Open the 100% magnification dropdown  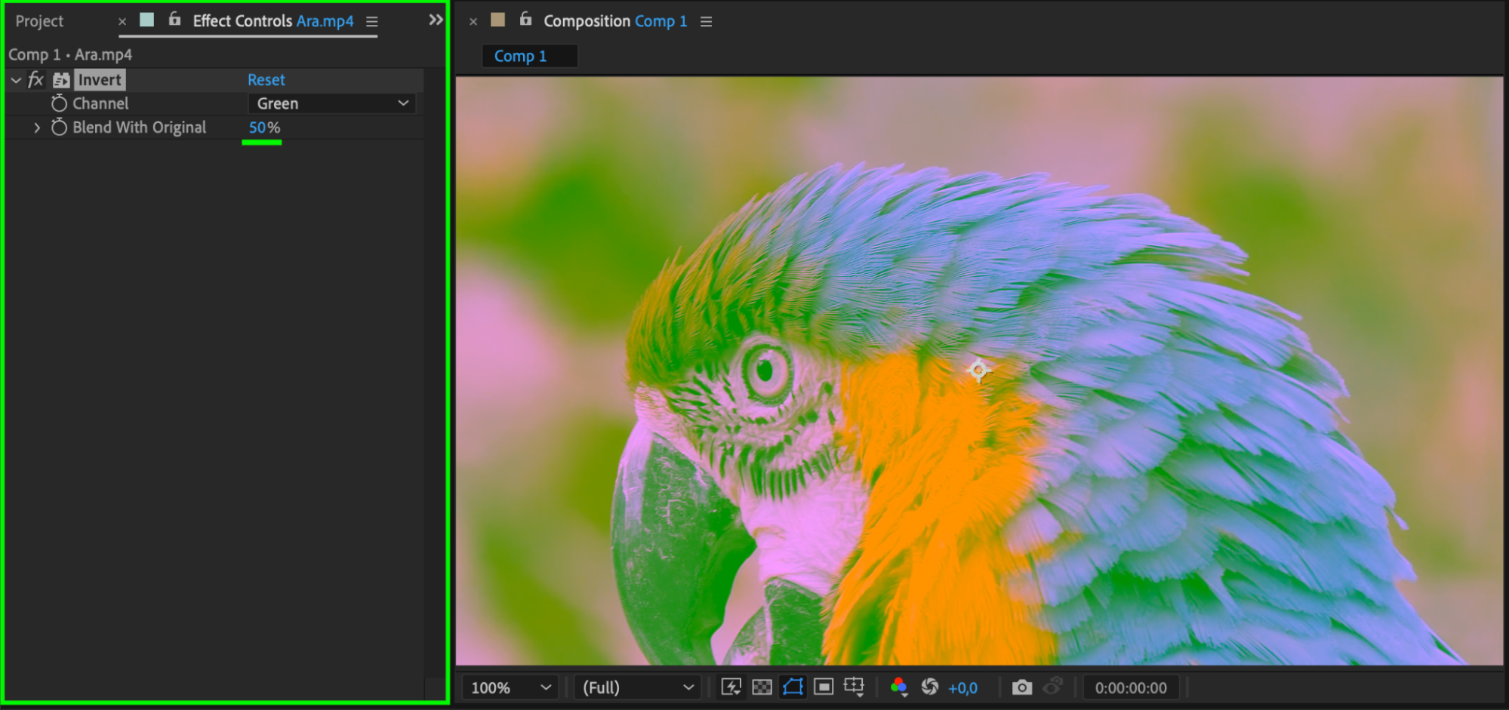pos(510,687)
